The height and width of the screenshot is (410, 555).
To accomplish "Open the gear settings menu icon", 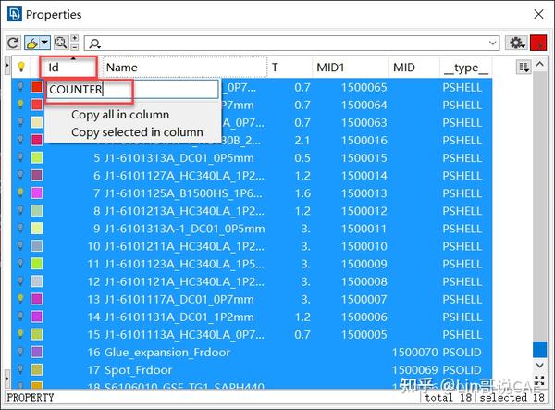I will tap(516, 43).
